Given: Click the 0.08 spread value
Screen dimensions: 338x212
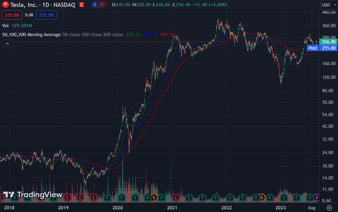Looking at the screenshot, I should 29,15.
